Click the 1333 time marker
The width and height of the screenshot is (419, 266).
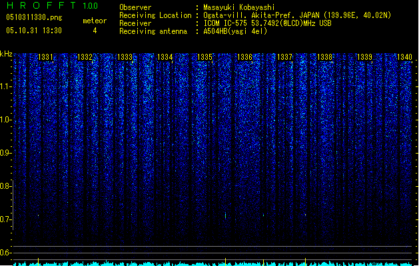coord(125,57)
